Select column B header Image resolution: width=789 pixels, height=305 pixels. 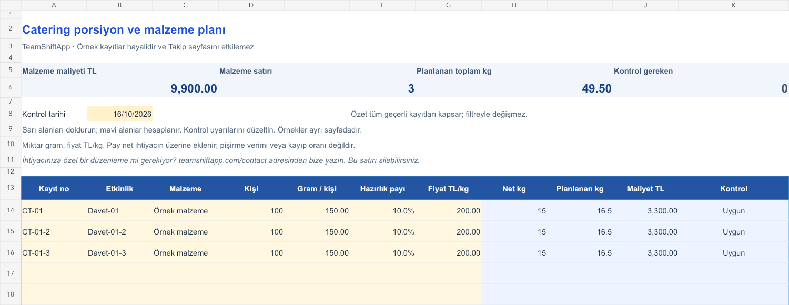click(x=119, y=5)
